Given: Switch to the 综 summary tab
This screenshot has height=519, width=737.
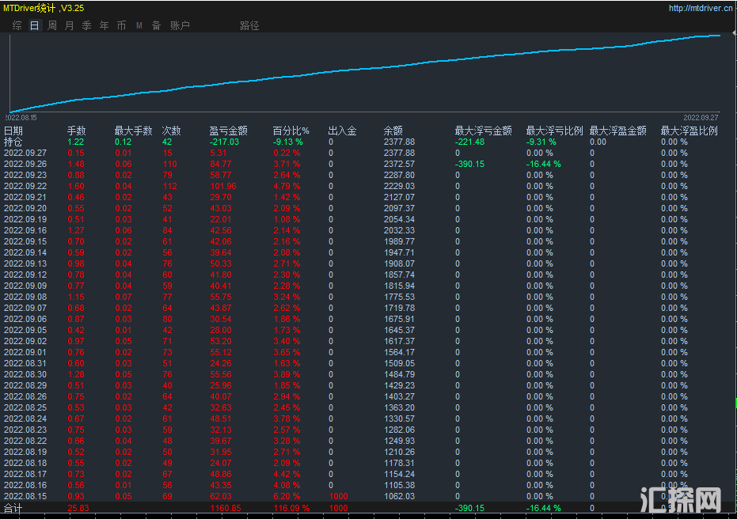Looking at the screenshot, I should (17, 25).
